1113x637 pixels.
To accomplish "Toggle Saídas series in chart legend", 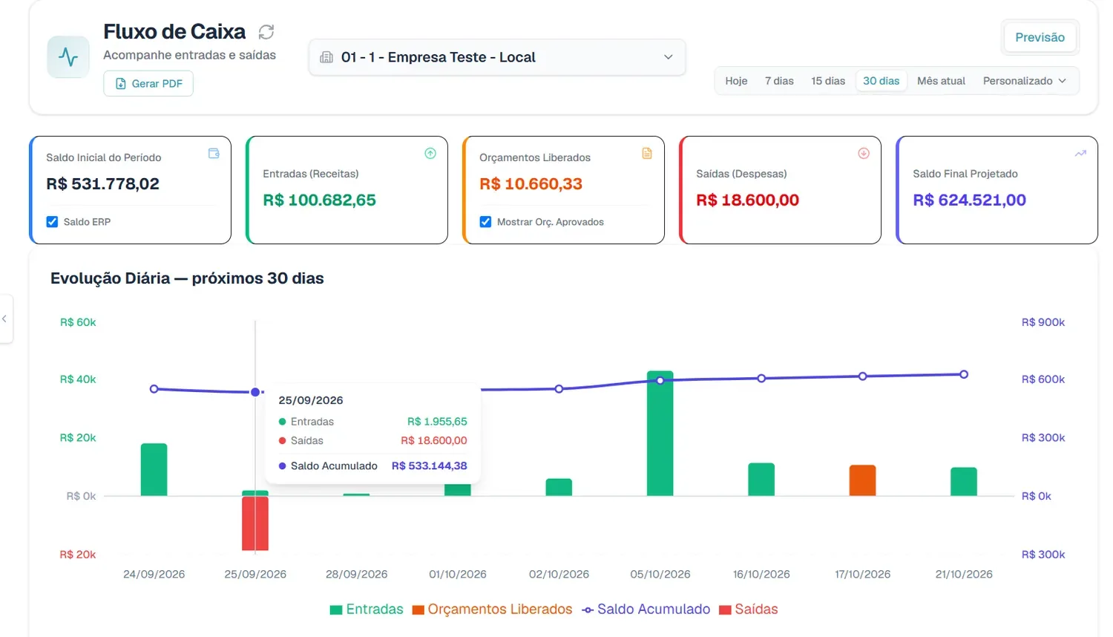I will click(x=749, y=610).
